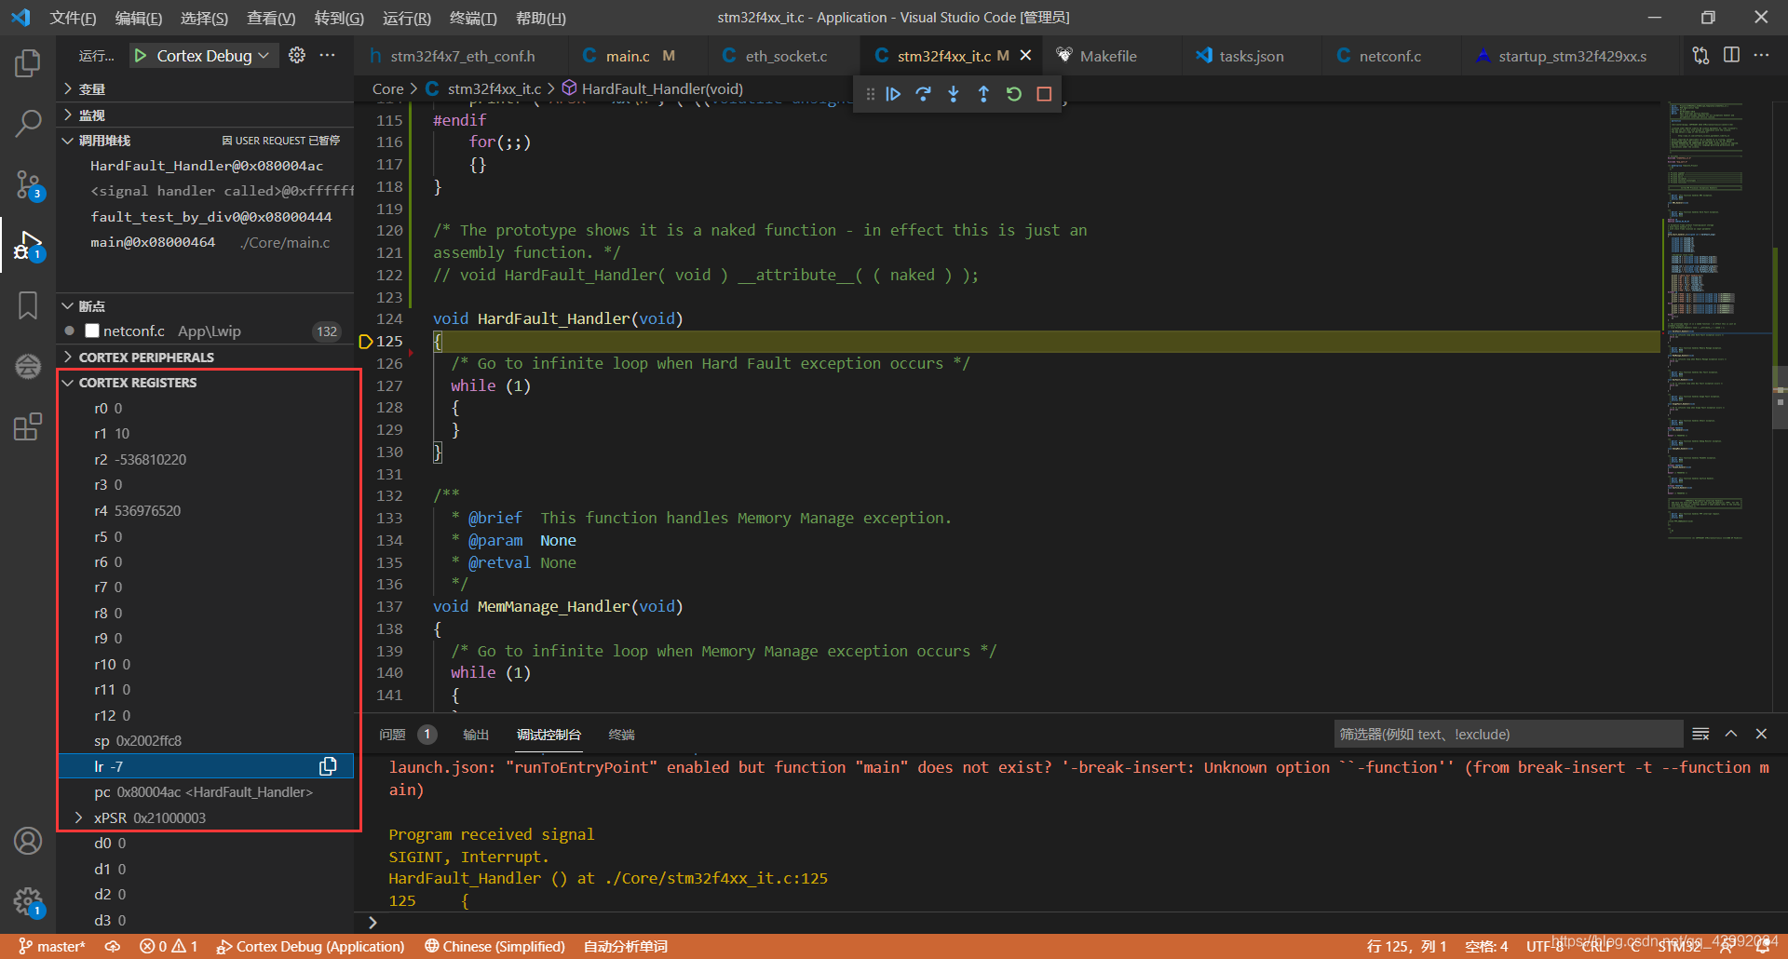The image size is (1788, 959).
Task: Click the Continue button in debug toolbar
Action: pos(893,94)
